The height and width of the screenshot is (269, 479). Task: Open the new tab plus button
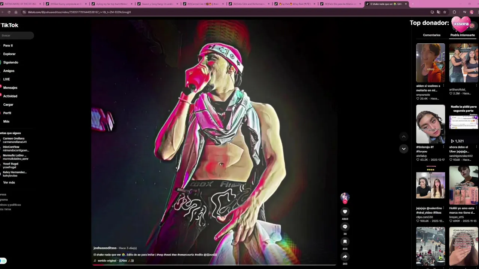tap(412, 4)
